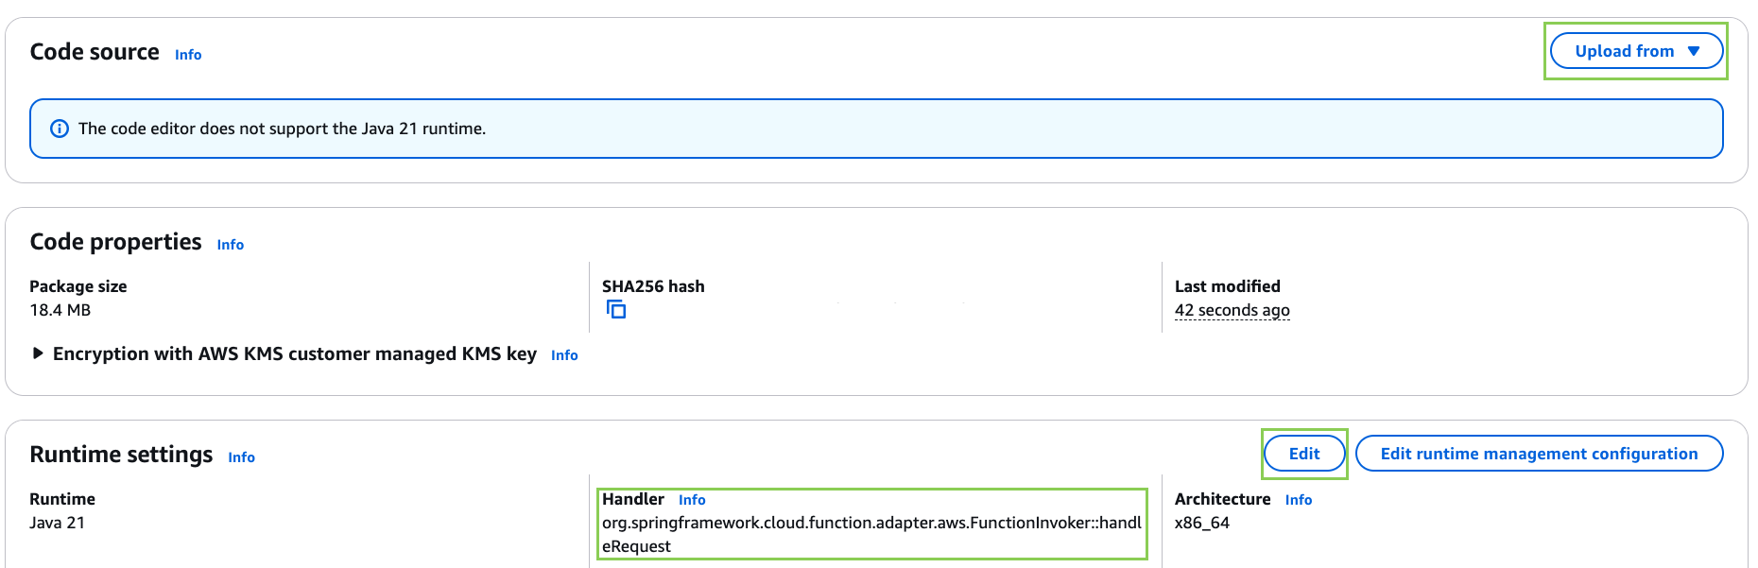Click the Java 21 unsupported editor message
1758x568 pixels.
click(x=282, y=129)
